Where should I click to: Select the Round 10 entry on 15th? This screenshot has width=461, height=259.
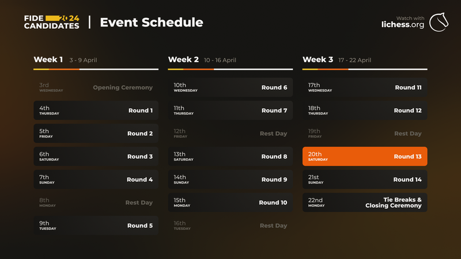point(231,203)
